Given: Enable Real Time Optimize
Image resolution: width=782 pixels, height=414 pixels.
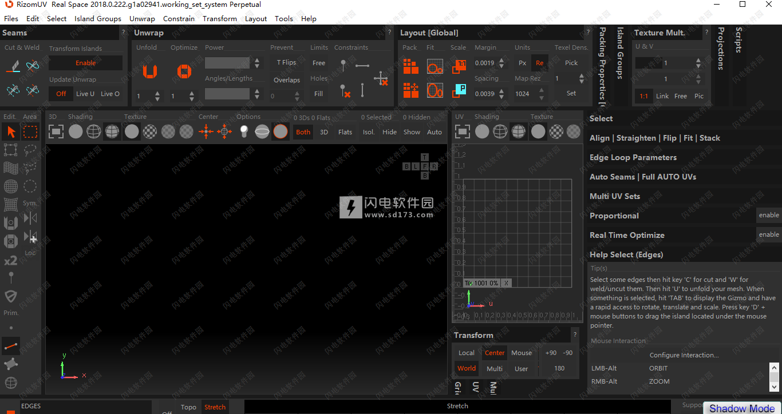Looking at the screenshot, I should click(x=769, y=234).
